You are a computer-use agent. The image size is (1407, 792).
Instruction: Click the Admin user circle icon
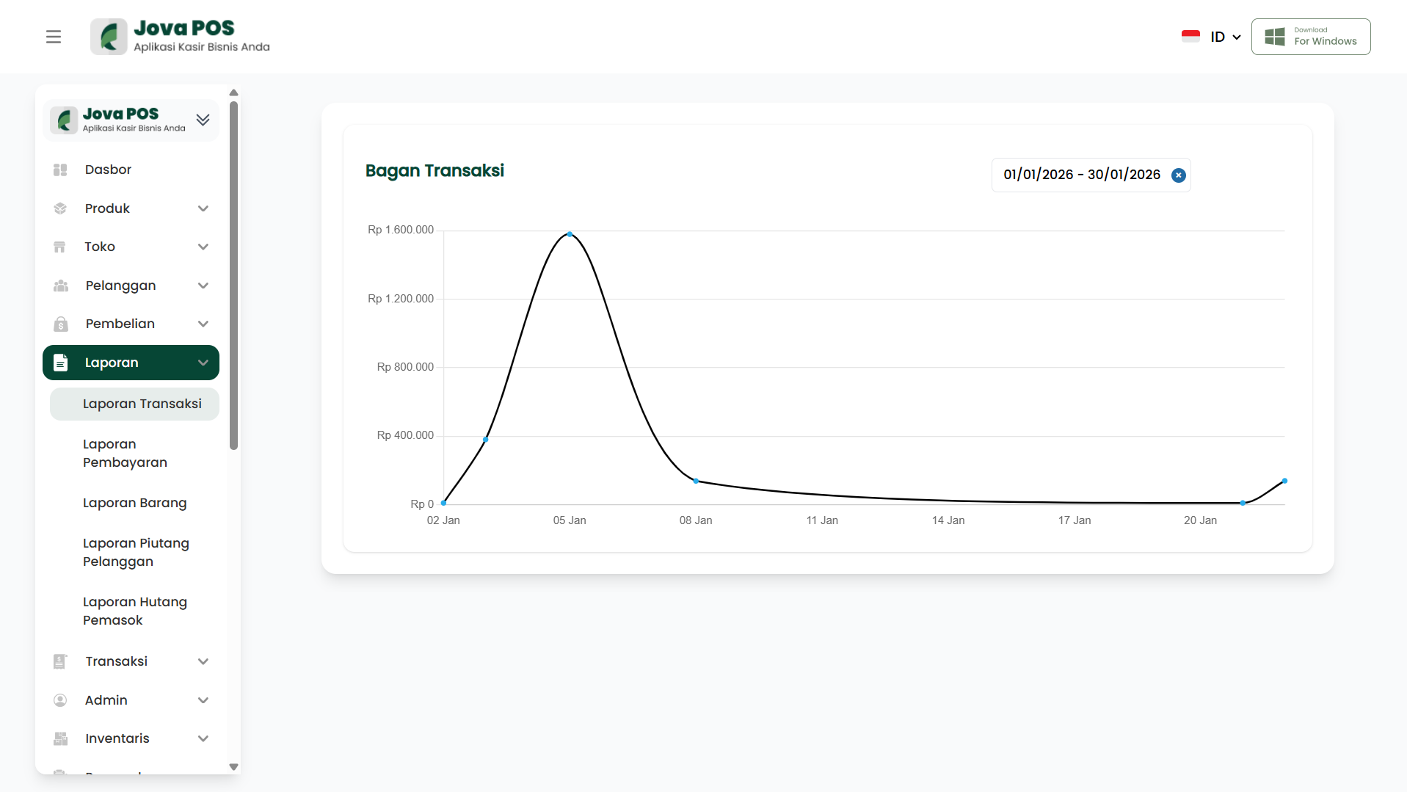(60, 700)
